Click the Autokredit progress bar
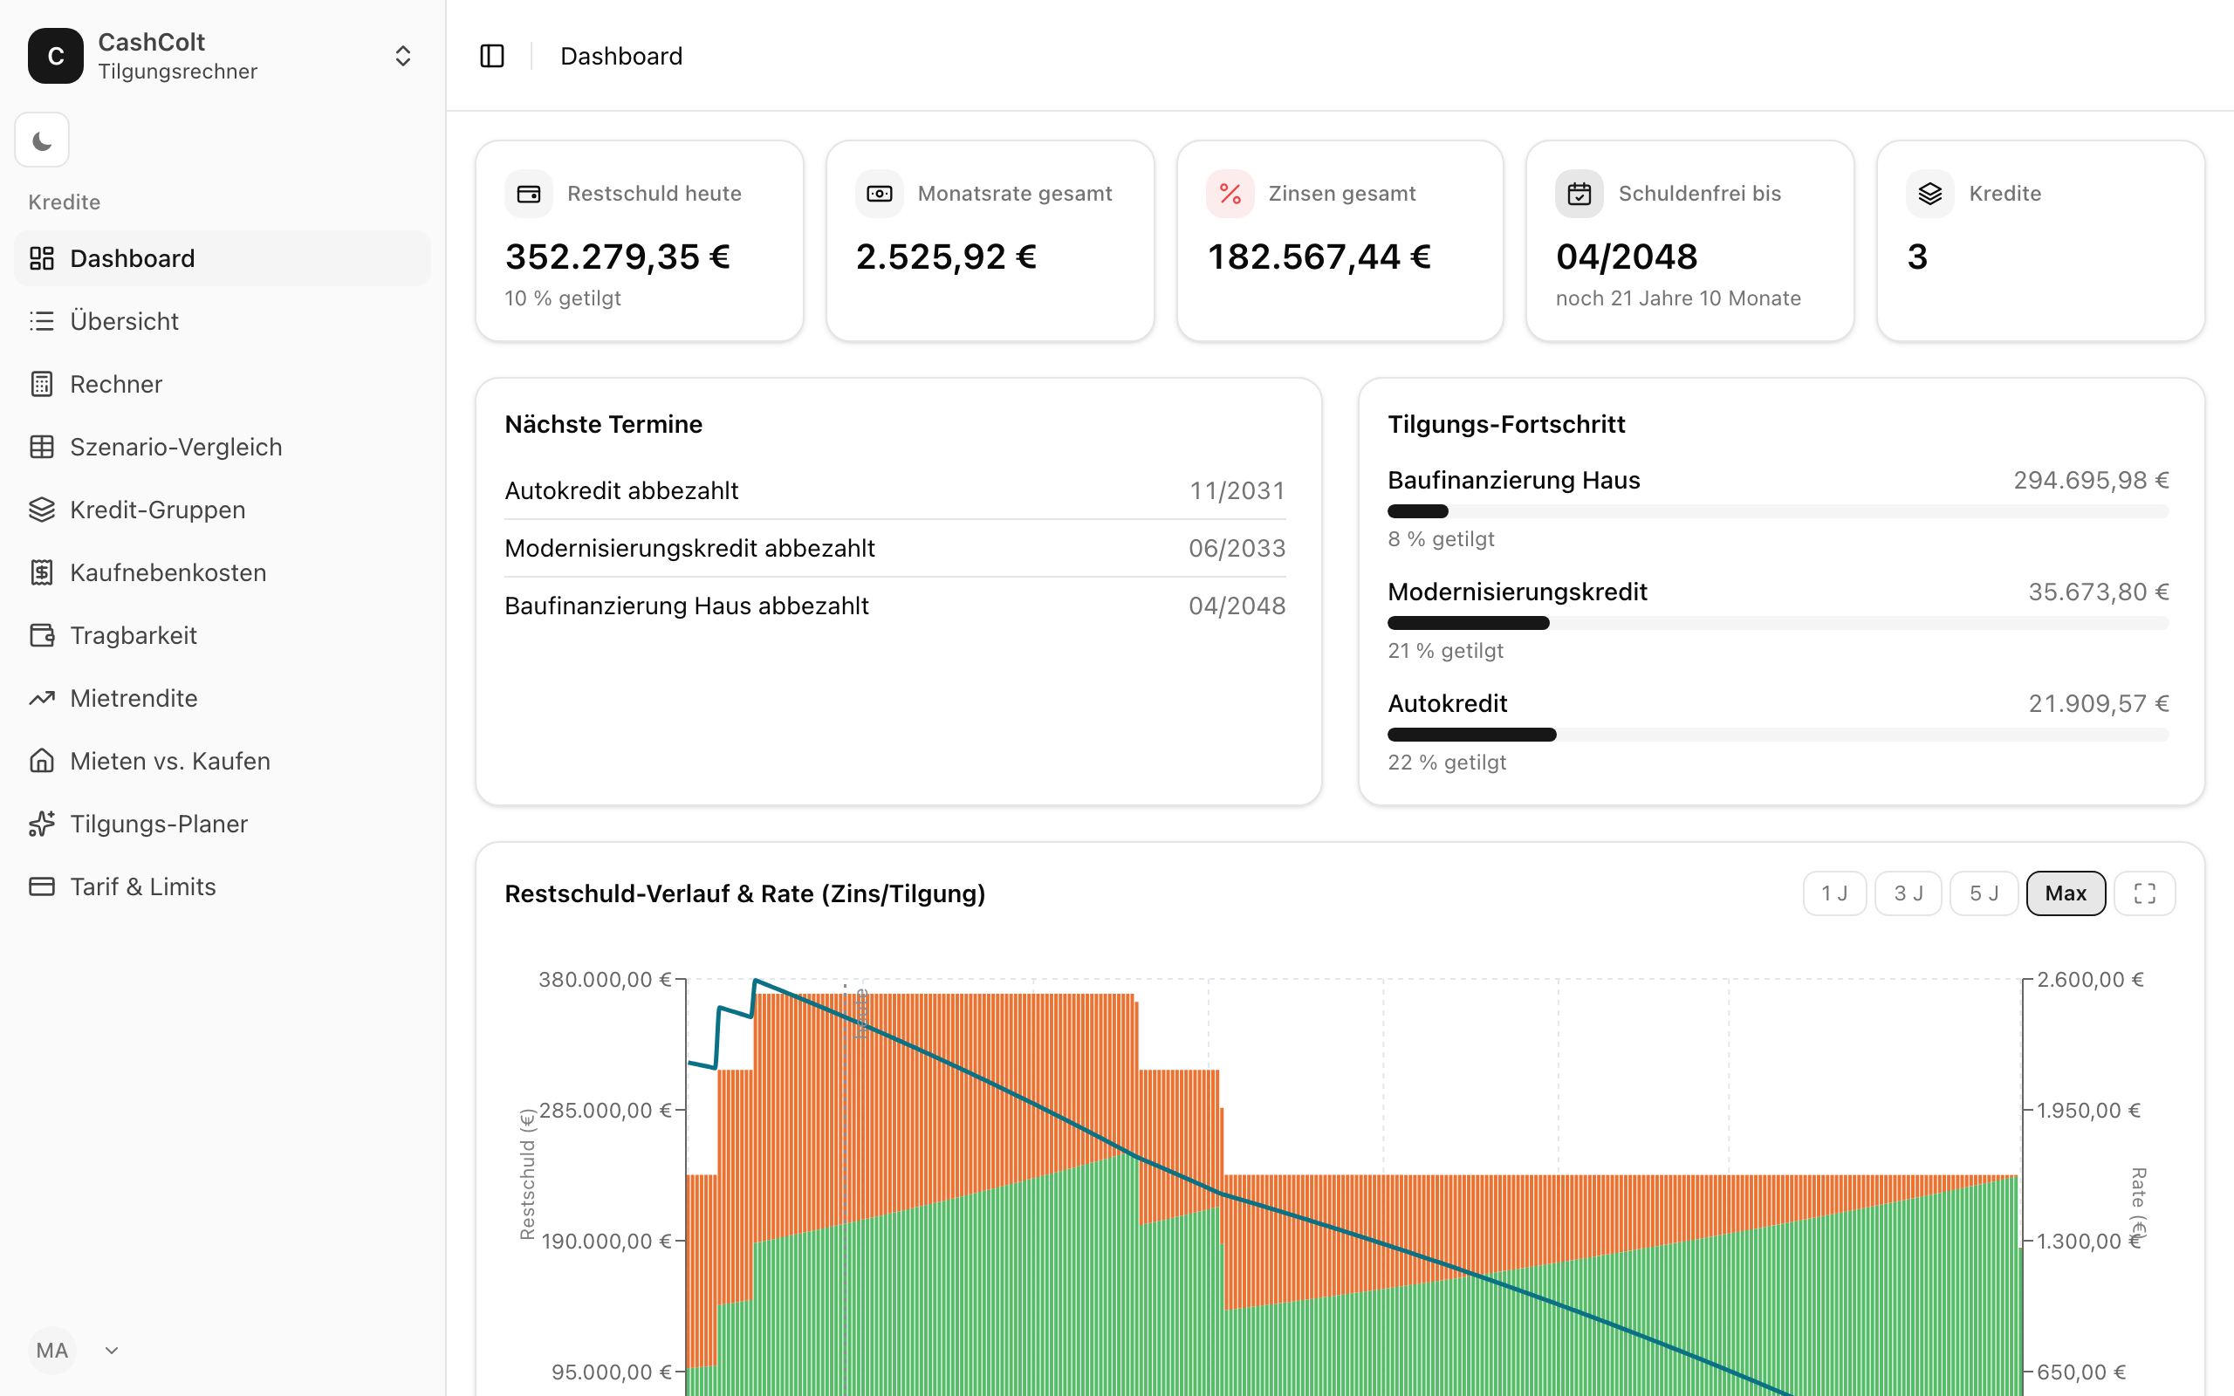This screenshot has height=1396, width=2234. 1778,735
